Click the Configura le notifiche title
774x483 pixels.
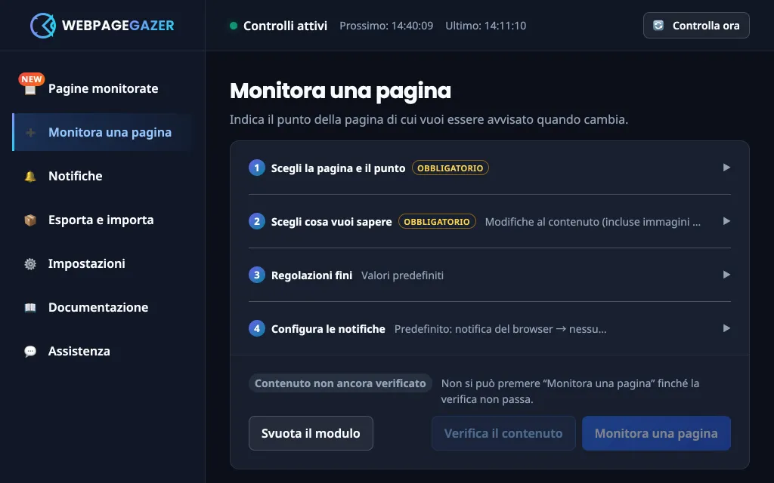[x=328, y=329]
